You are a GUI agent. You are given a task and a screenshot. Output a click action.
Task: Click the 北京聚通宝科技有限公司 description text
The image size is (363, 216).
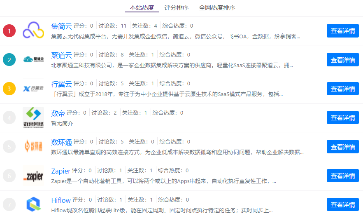tap(172, 66)
